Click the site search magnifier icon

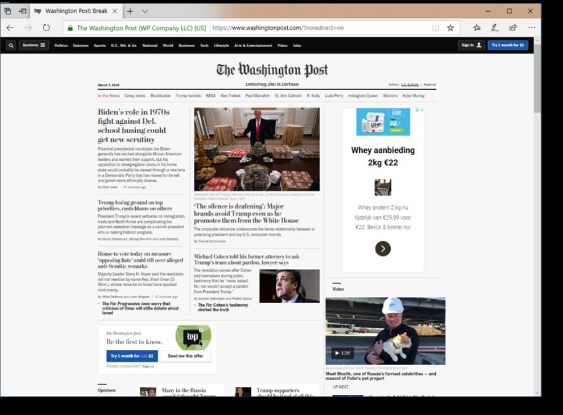(x=11, y=46)
